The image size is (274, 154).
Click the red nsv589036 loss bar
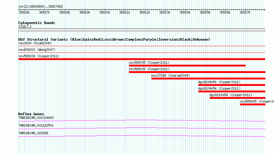pyautogui.click(x=197, y=72)
